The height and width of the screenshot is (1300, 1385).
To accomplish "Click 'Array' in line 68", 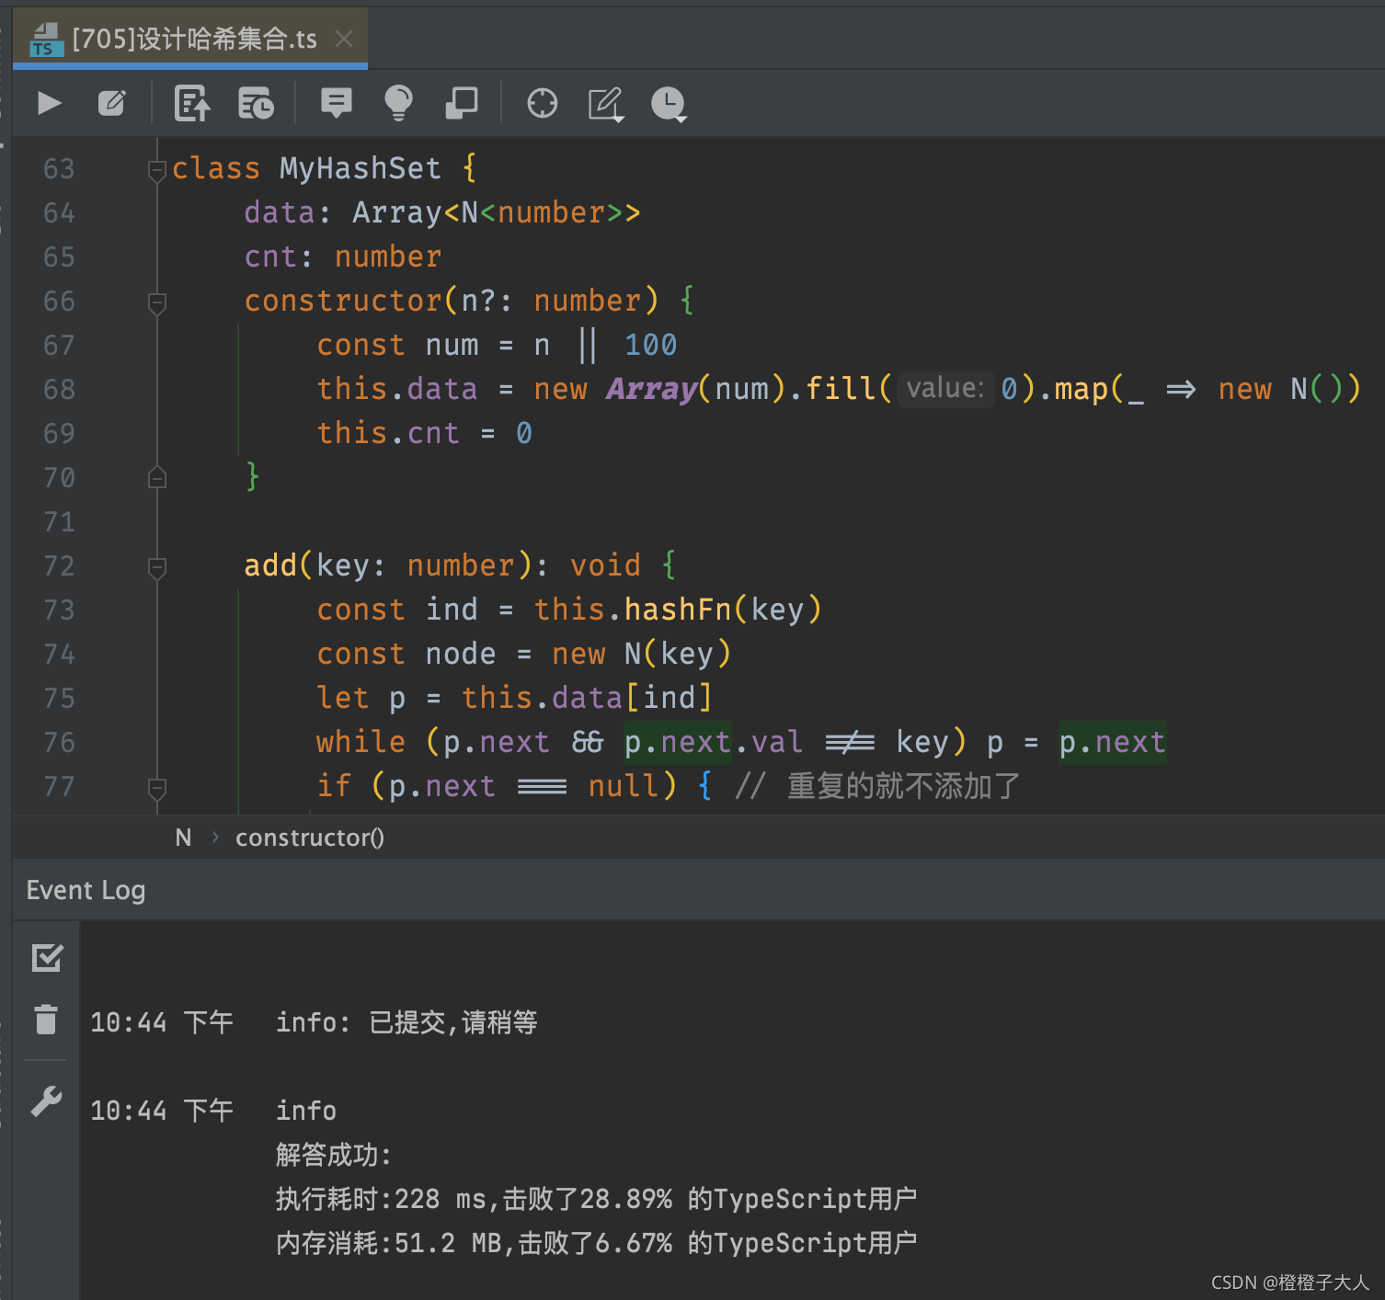I will coord(651,389).
